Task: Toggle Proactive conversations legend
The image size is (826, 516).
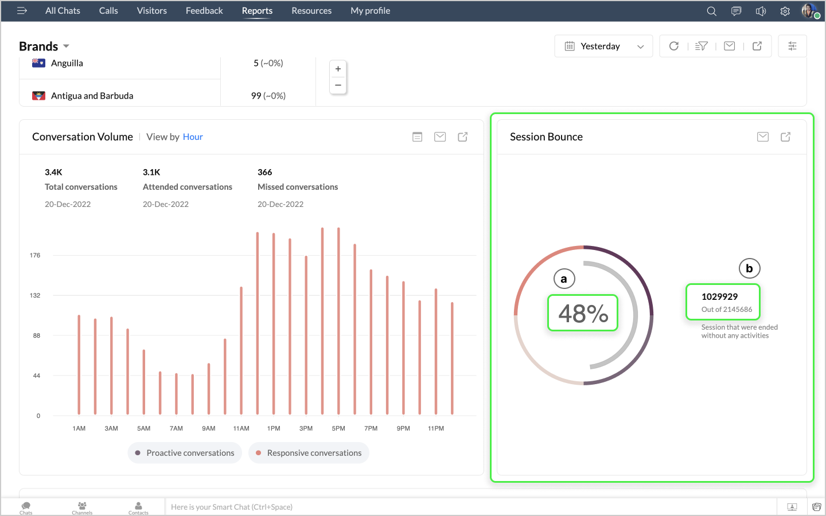Action: point(185,453)
